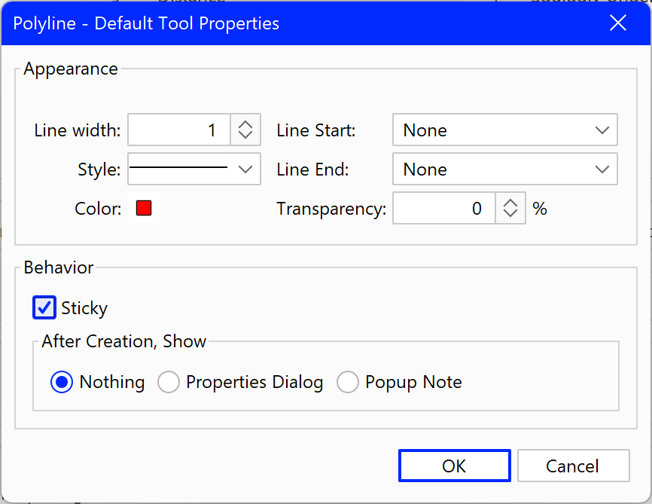Click the Line Start chevron arrow

[602, 130]
